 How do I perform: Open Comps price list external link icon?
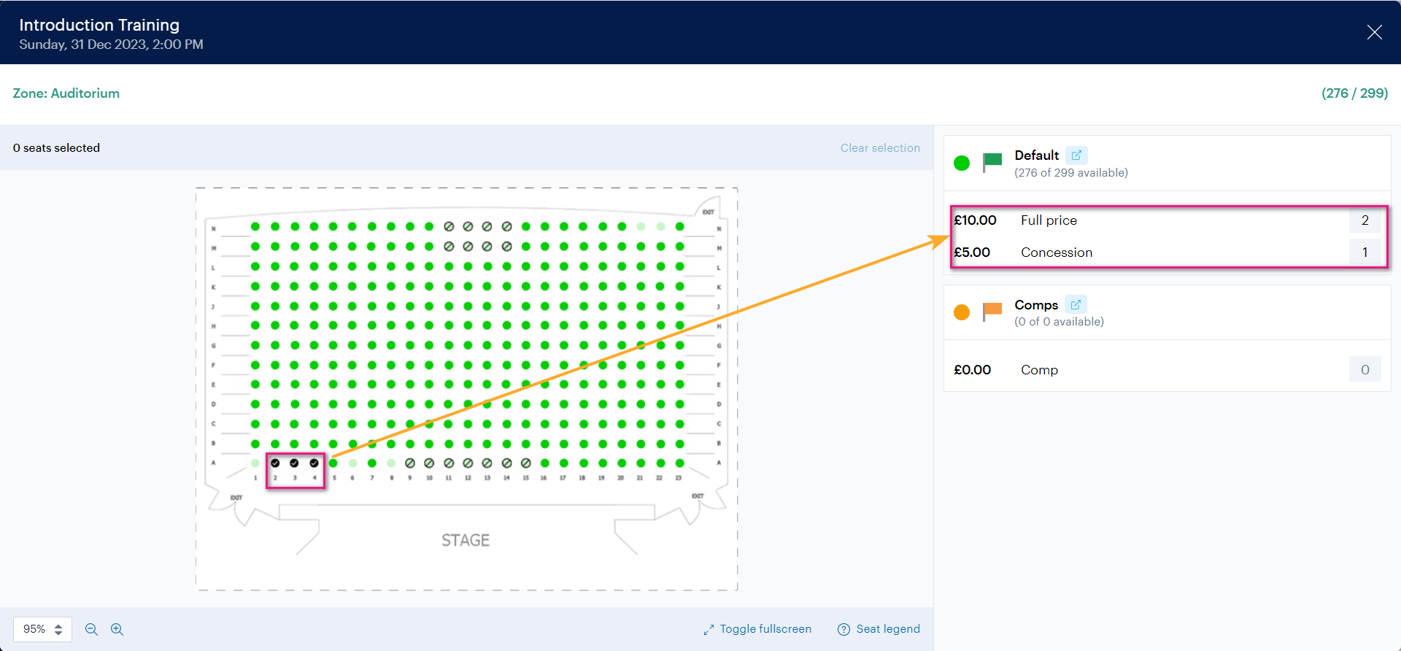coord(1076,304)
